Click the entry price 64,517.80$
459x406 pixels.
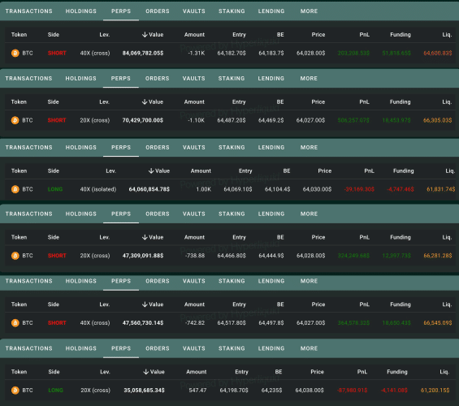232,323
